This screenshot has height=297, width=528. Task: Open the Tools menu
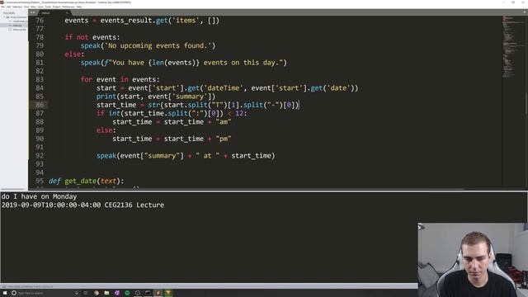(x=48, y=7)
